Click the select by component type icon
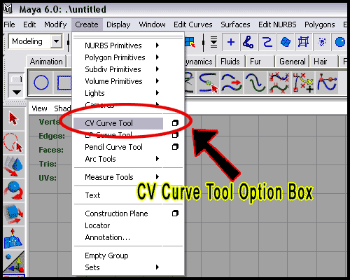This screenshot has width=350, height=280. click(190, 42)
